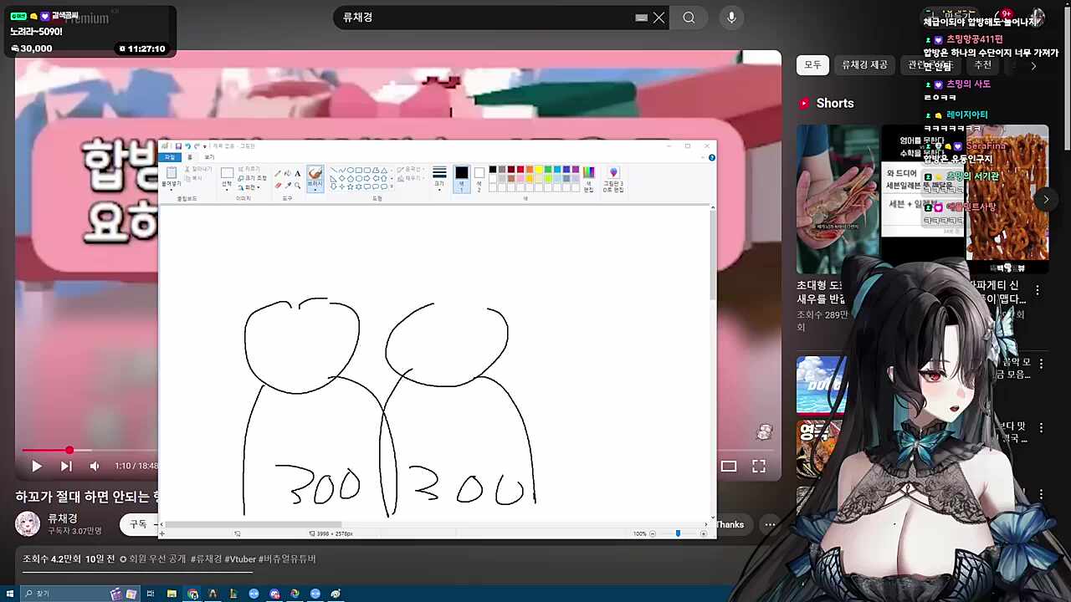The height and width of the screenshot is (602, 1071).
Task: Select the Magnifier tool in Paint
Action: pyautogui.click(x=297, y=186)
